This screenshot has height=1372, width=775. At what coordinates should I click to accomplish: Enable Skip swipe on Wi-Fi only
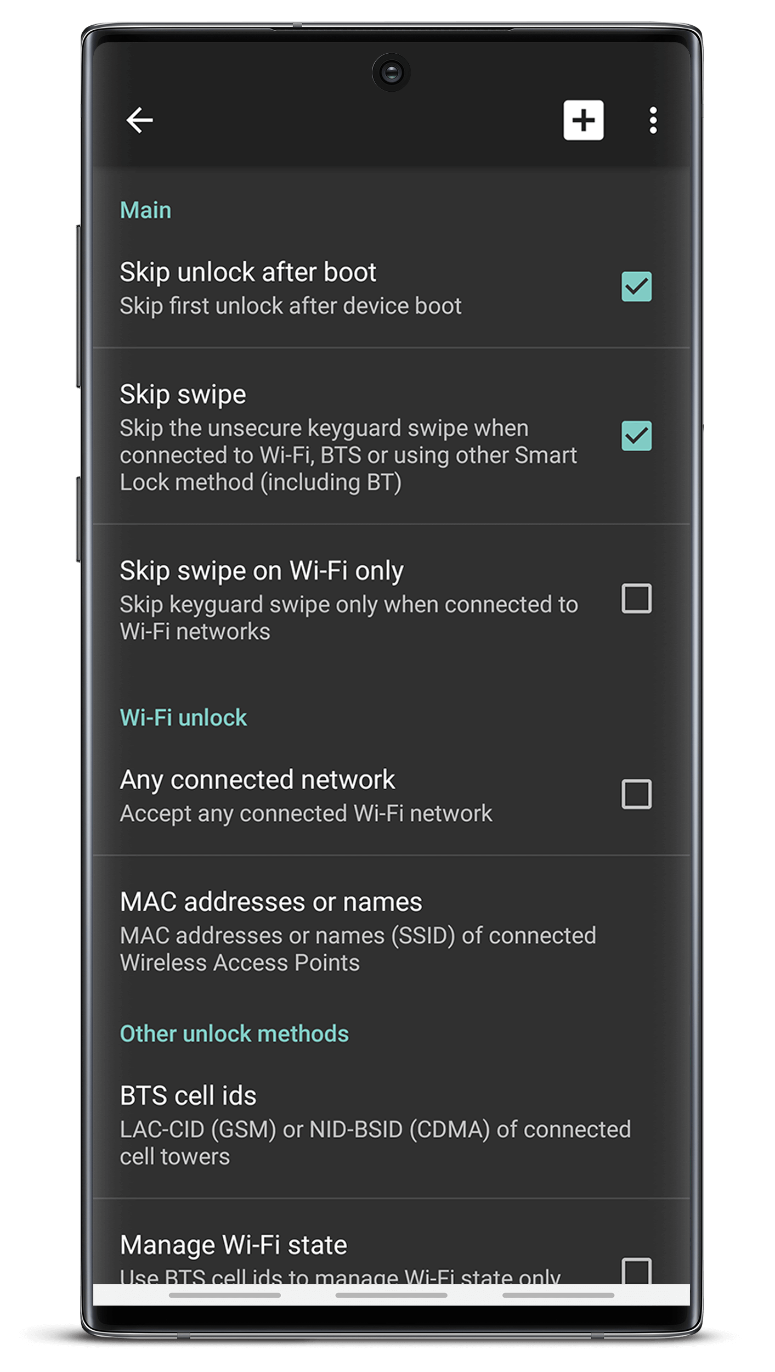click(x=636, y=598)
